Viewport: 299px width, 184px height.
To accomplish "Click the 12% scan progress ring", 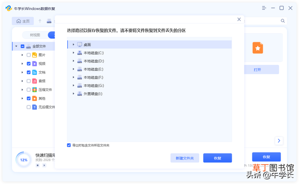I will (x=24, y=160).
